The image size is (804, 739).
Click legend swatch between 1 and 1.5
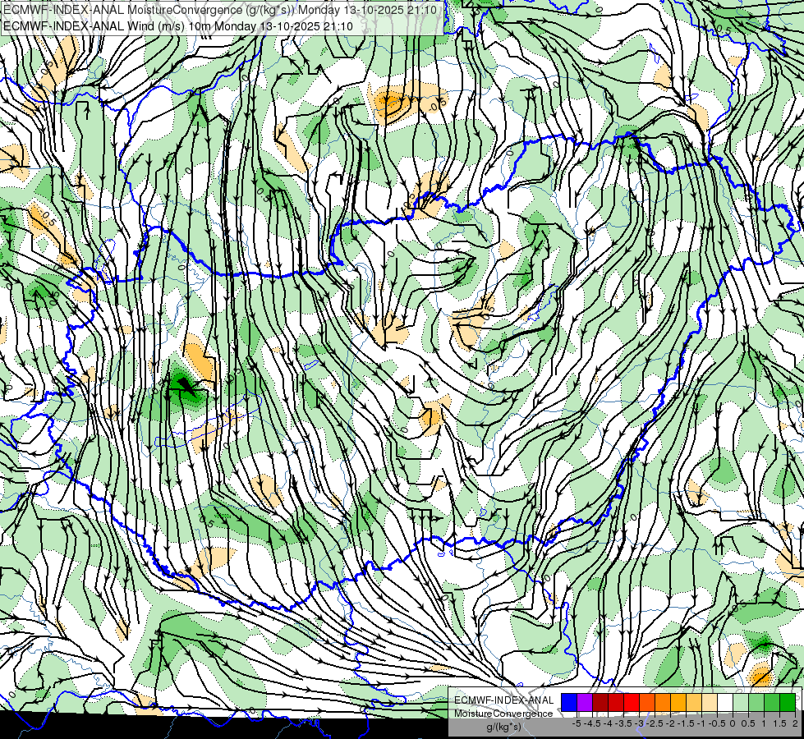pyautogui.click(x=772, y=702)
